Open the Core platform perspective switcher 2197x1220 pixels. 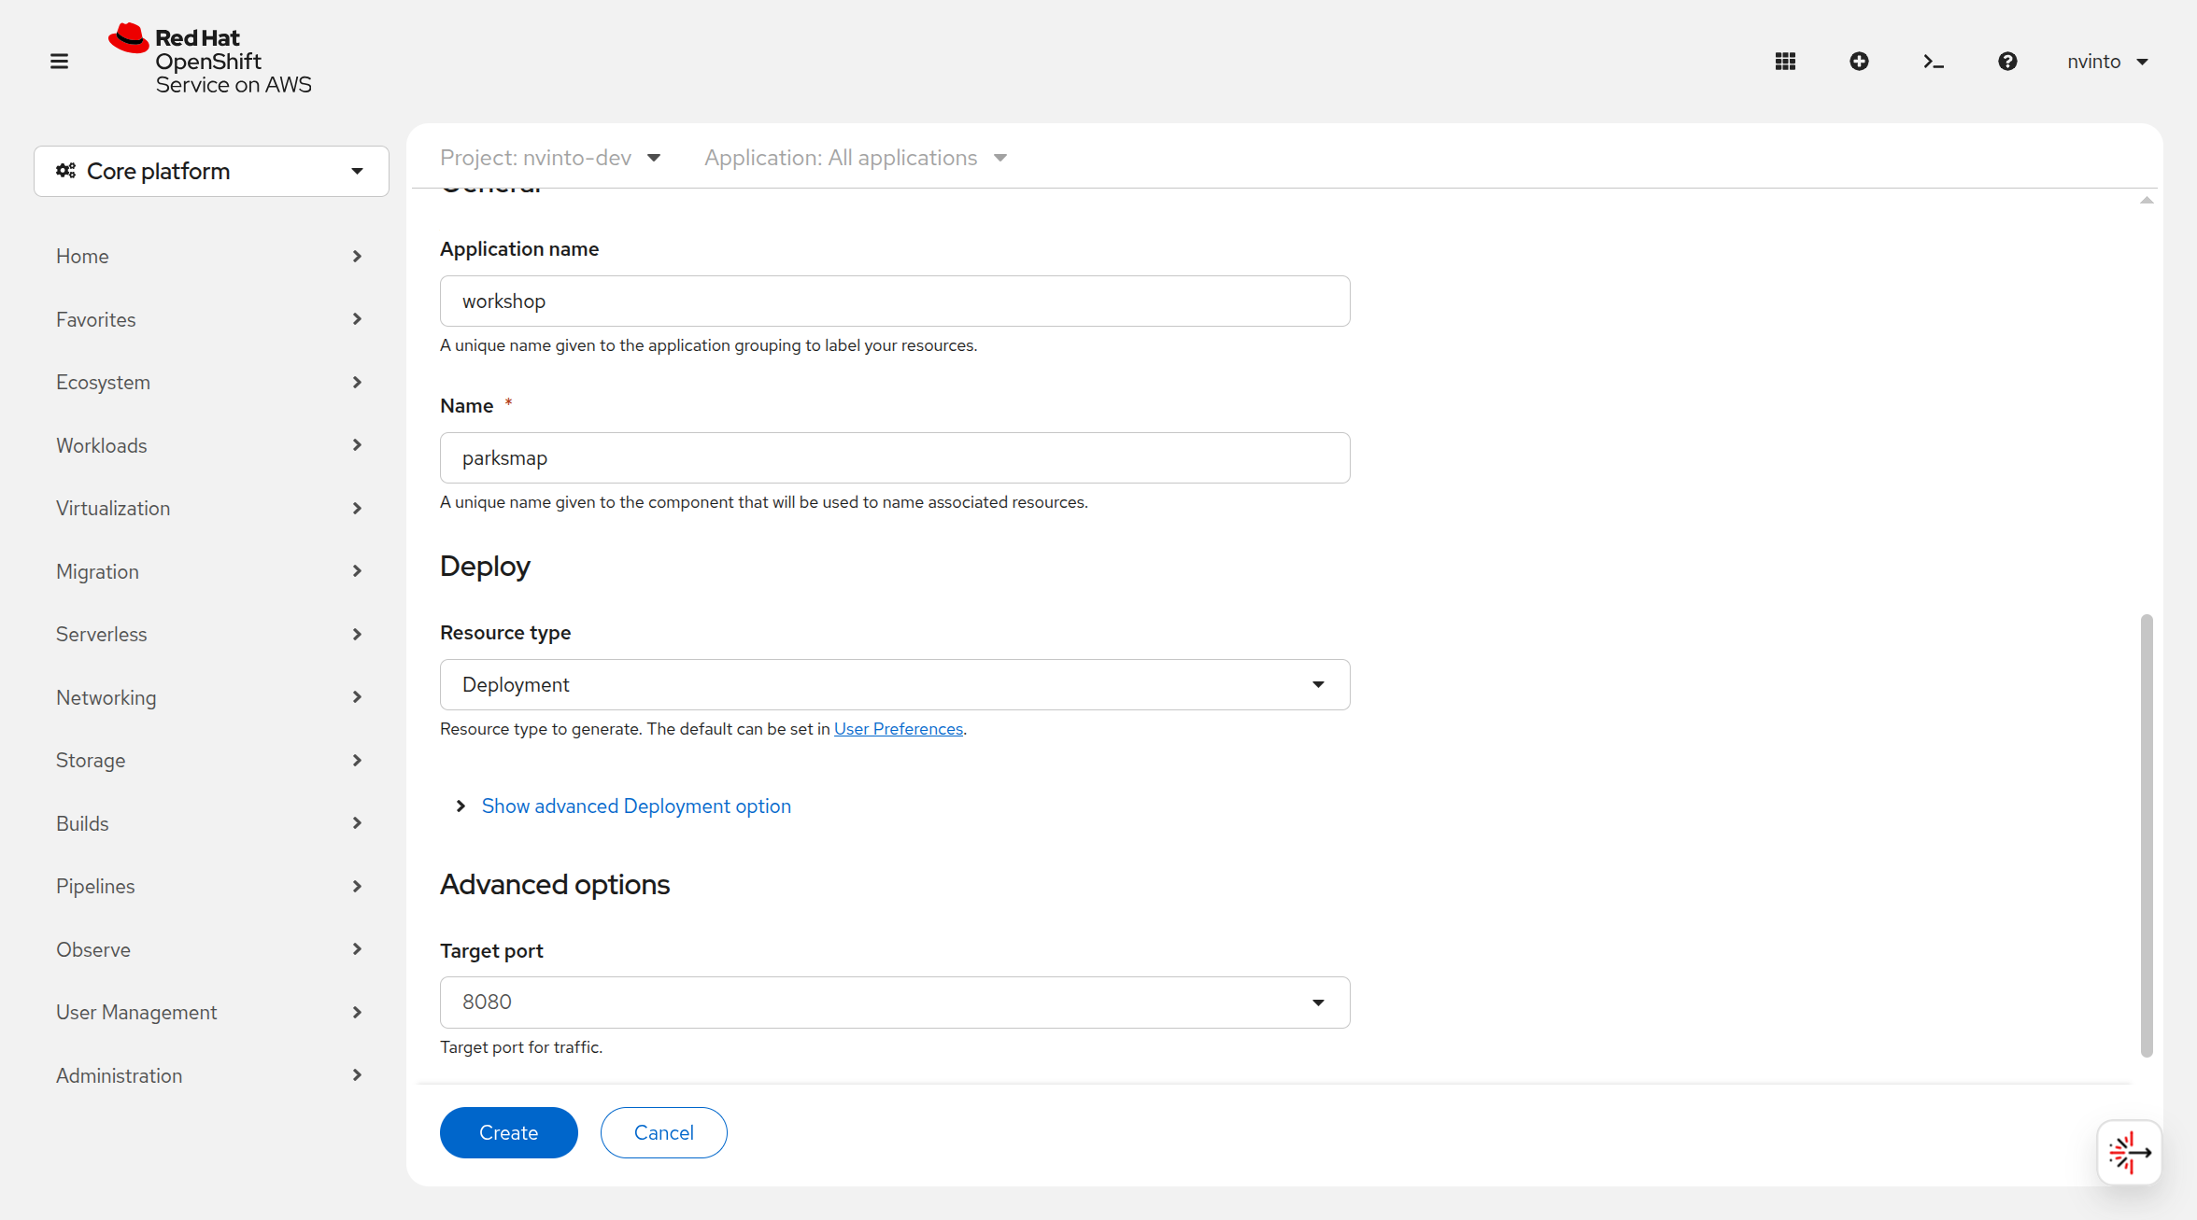pyautogui.click(x=211, y=171)
